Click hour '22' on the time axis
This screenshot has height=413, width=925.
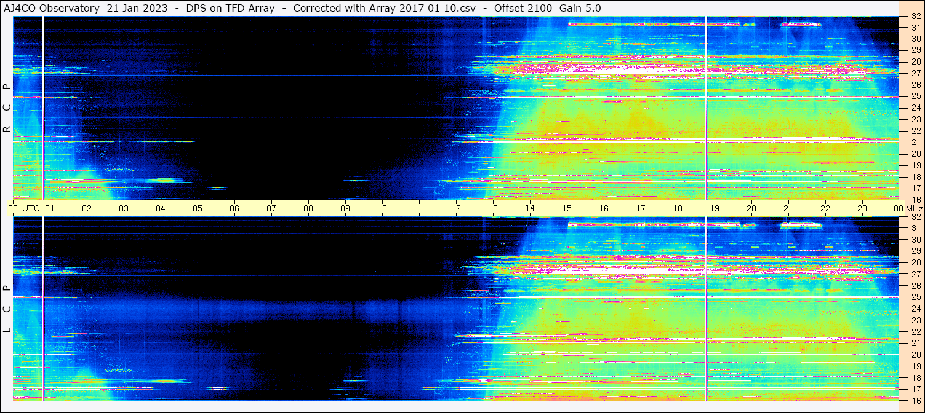[825, 208]
